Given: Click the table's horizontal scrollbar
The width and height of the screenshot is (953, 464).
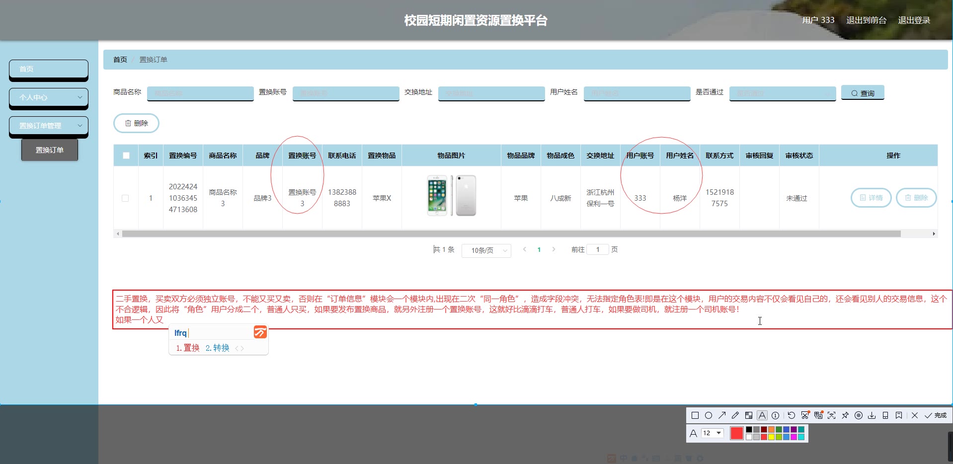Looking at the screenshot, I should [511, 233].
